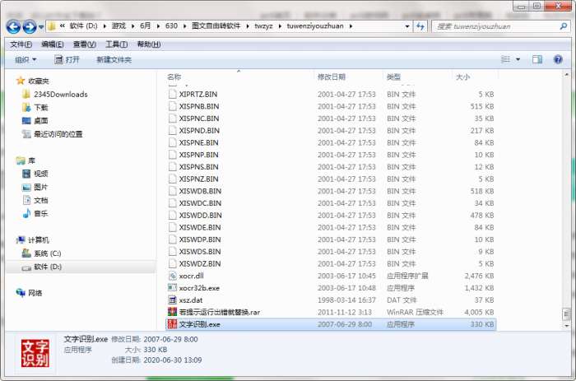Click the red icon of 文字识别.exe
Viewport: 576px width, 381px height.
click(x=172, y=324)
